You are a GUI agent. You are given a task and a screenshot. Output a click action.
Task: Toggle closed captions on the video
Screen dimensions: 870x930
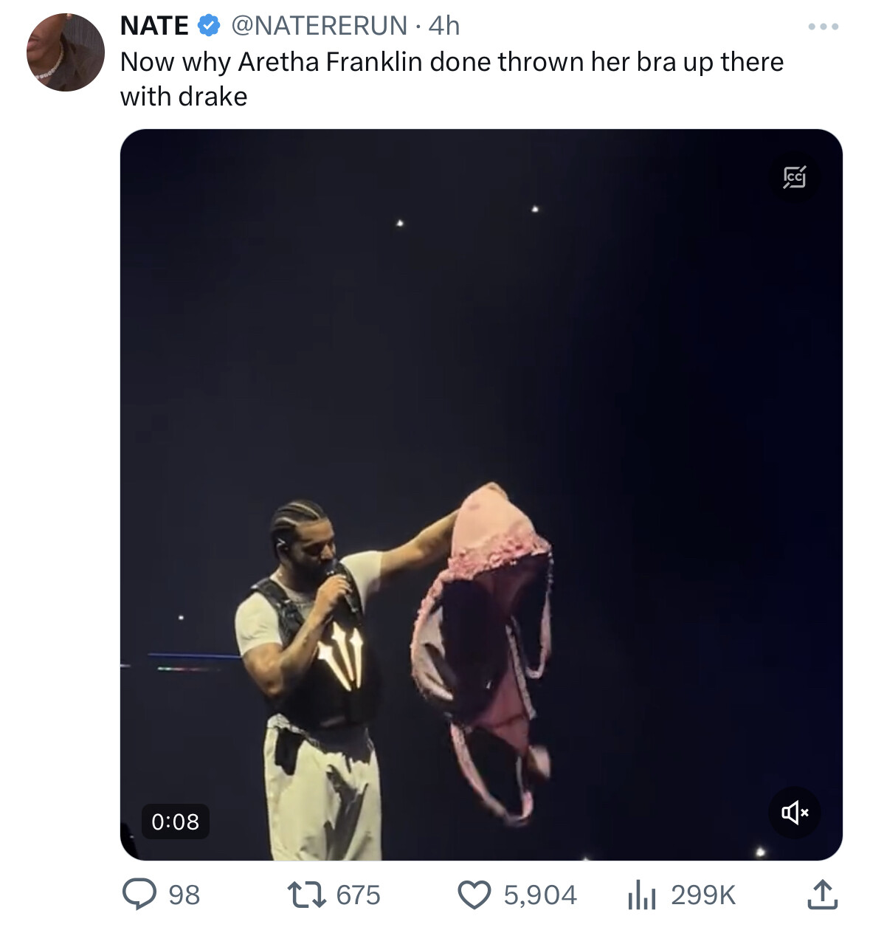point(794,177)
